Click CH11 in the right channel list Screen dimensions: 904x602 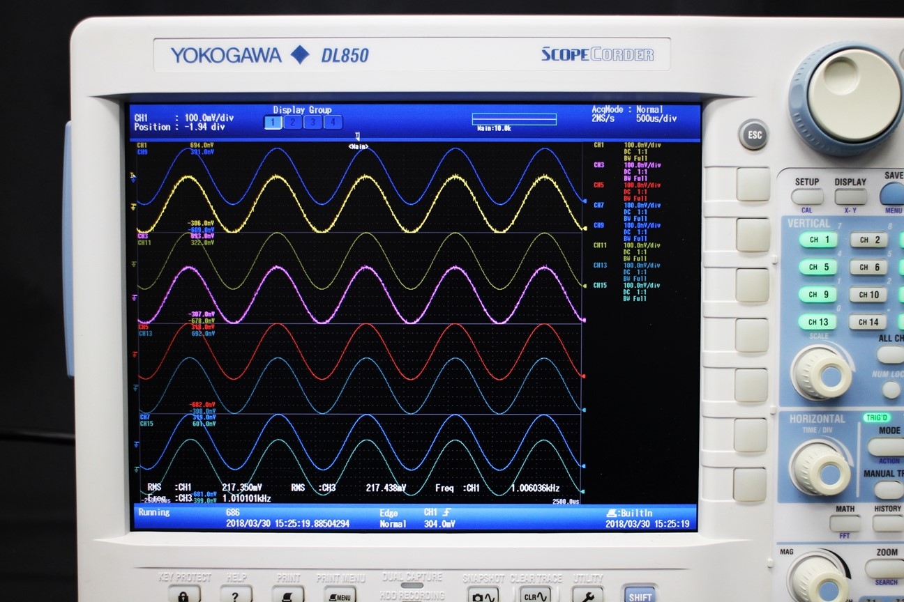pyautogui.click(x=601, y=245)
